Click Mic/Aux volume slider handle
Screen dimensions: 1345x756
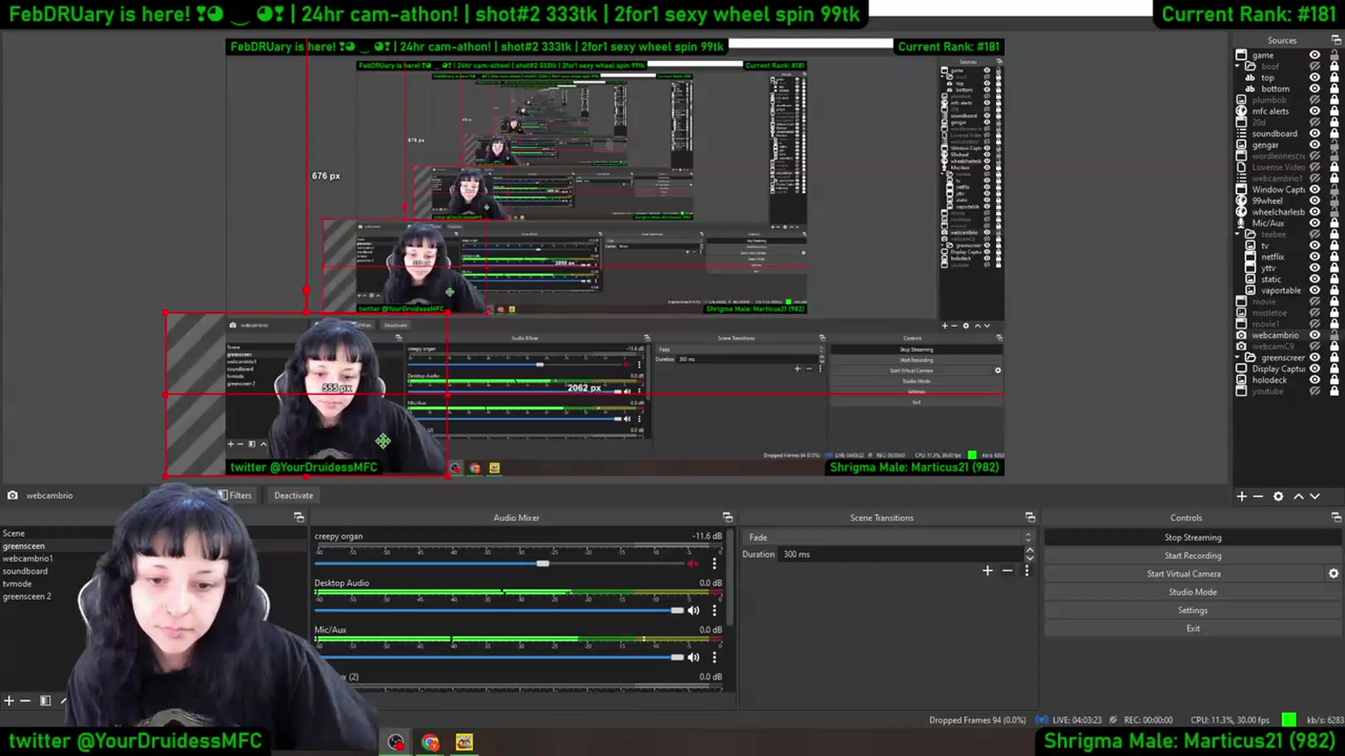(677, 657)
